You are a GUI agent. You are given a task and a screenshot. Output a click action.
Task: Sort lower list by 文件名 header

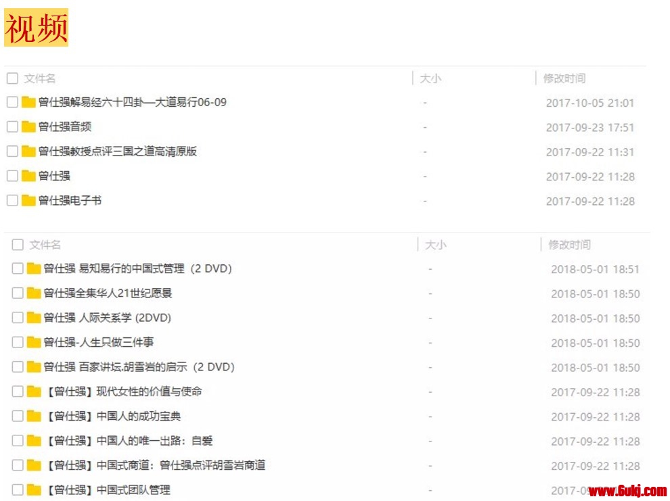pyautogui.click(x=45, y=245)
